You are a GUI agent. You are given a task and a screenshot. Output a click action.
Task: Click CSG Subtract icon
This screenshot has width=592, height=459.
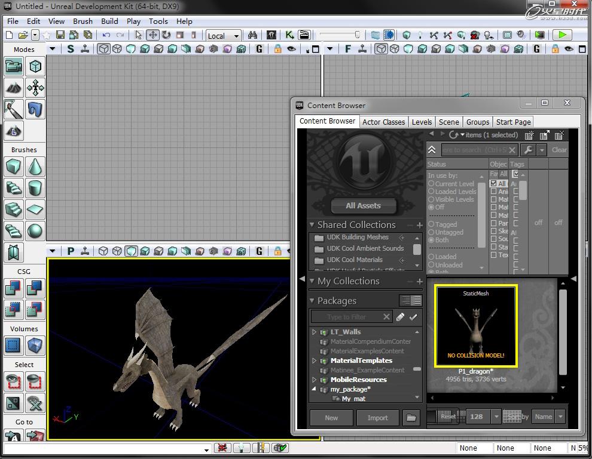pyautogui.click(x=35, y=288)
